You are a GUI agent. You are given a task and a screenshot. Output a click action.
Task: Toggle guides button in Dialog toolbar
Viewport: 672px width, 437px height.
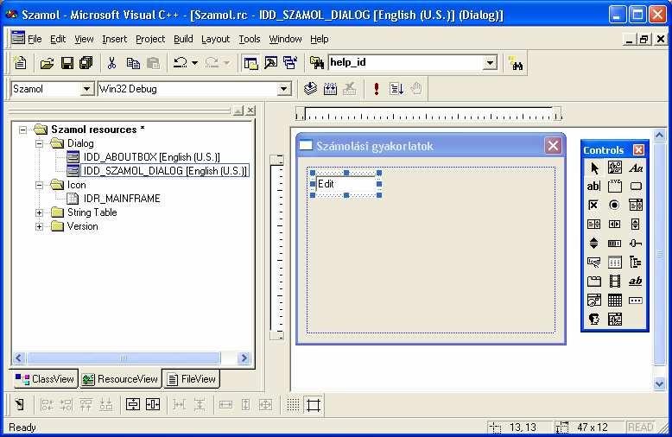(314, 404)
